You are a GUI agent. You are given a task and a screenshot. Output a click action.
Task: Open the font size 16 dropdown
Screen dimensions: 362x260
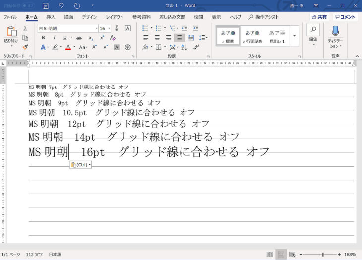[x=109, y=28]
